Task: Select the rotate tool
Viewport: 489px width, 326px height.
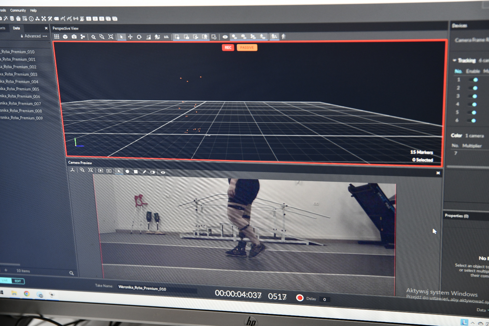Action: pos(139,37)
